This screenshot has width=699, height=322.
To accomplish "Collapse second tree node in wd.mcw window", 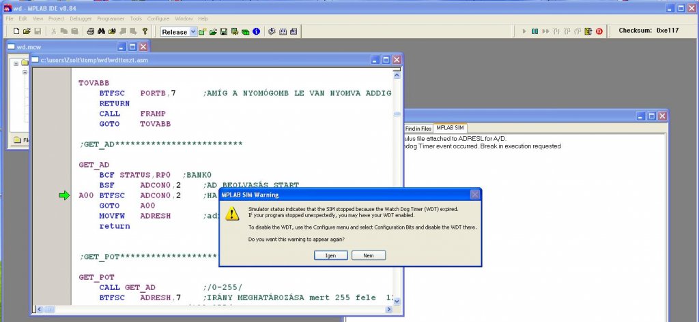I will [x=25, y=72].
